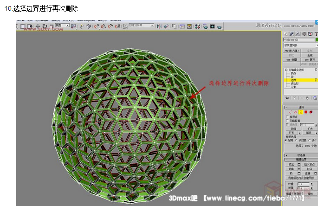The image size is (318, 206).
Task: Switch to the Create panel arrow tab
Action: click(286, 34)
